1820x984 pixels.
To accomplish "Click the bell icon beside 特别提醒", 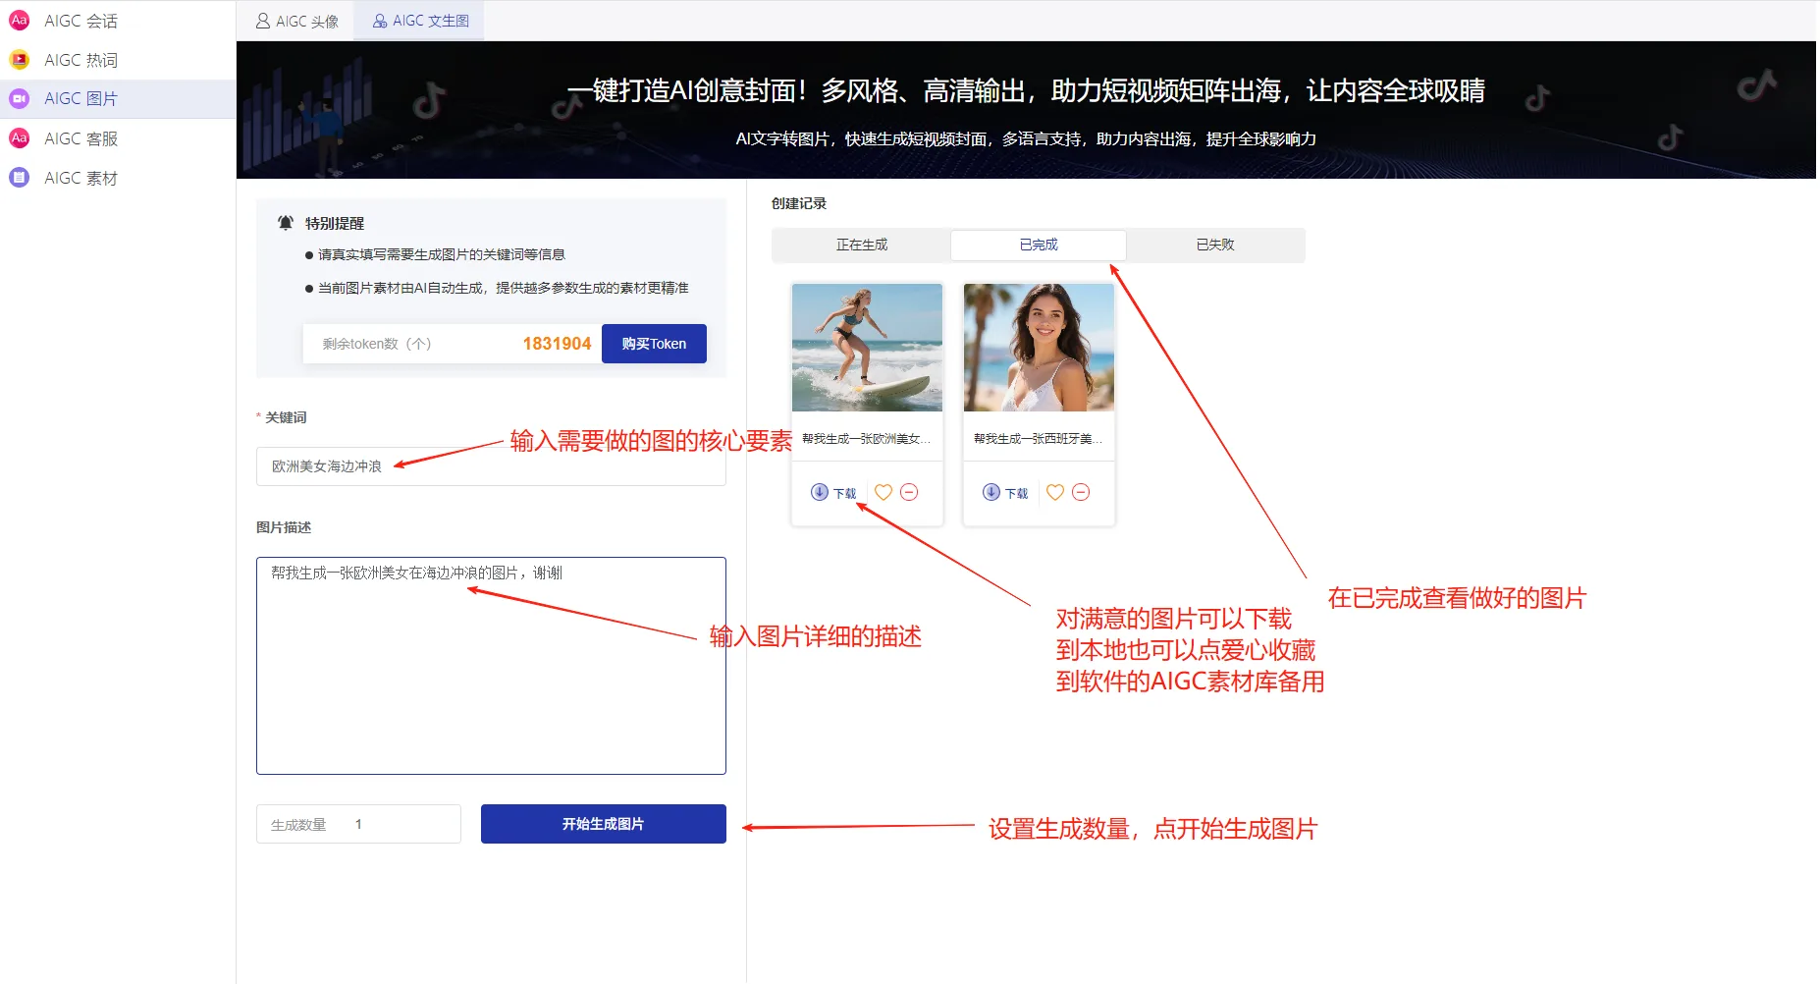I will [x=286, y=222].
